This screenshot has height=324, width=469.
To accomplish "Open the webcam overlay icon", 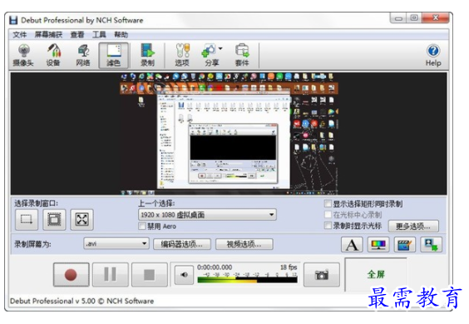I will click(431, 245).
